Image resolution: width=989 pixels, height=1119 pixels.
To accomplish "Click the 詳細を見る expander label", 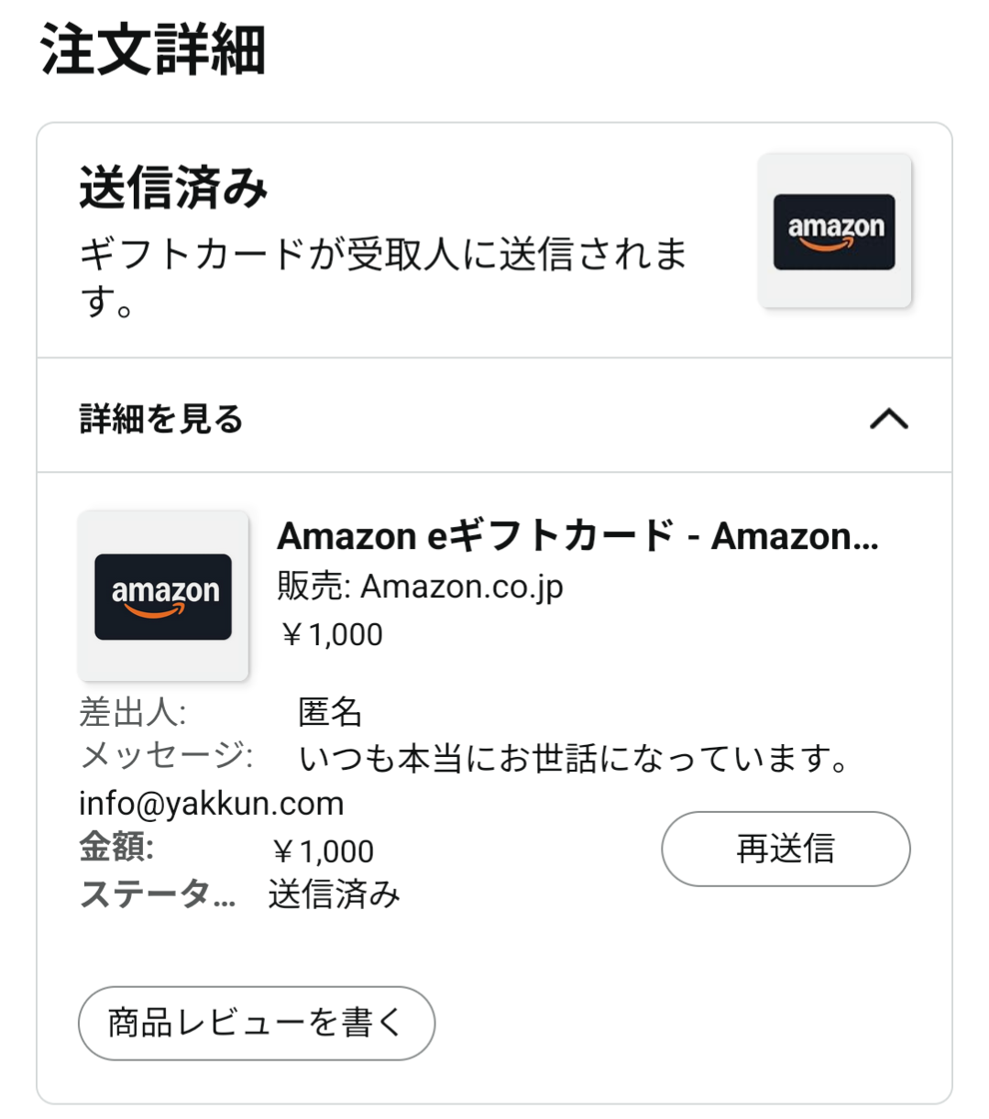I will [x=161, y=419].
